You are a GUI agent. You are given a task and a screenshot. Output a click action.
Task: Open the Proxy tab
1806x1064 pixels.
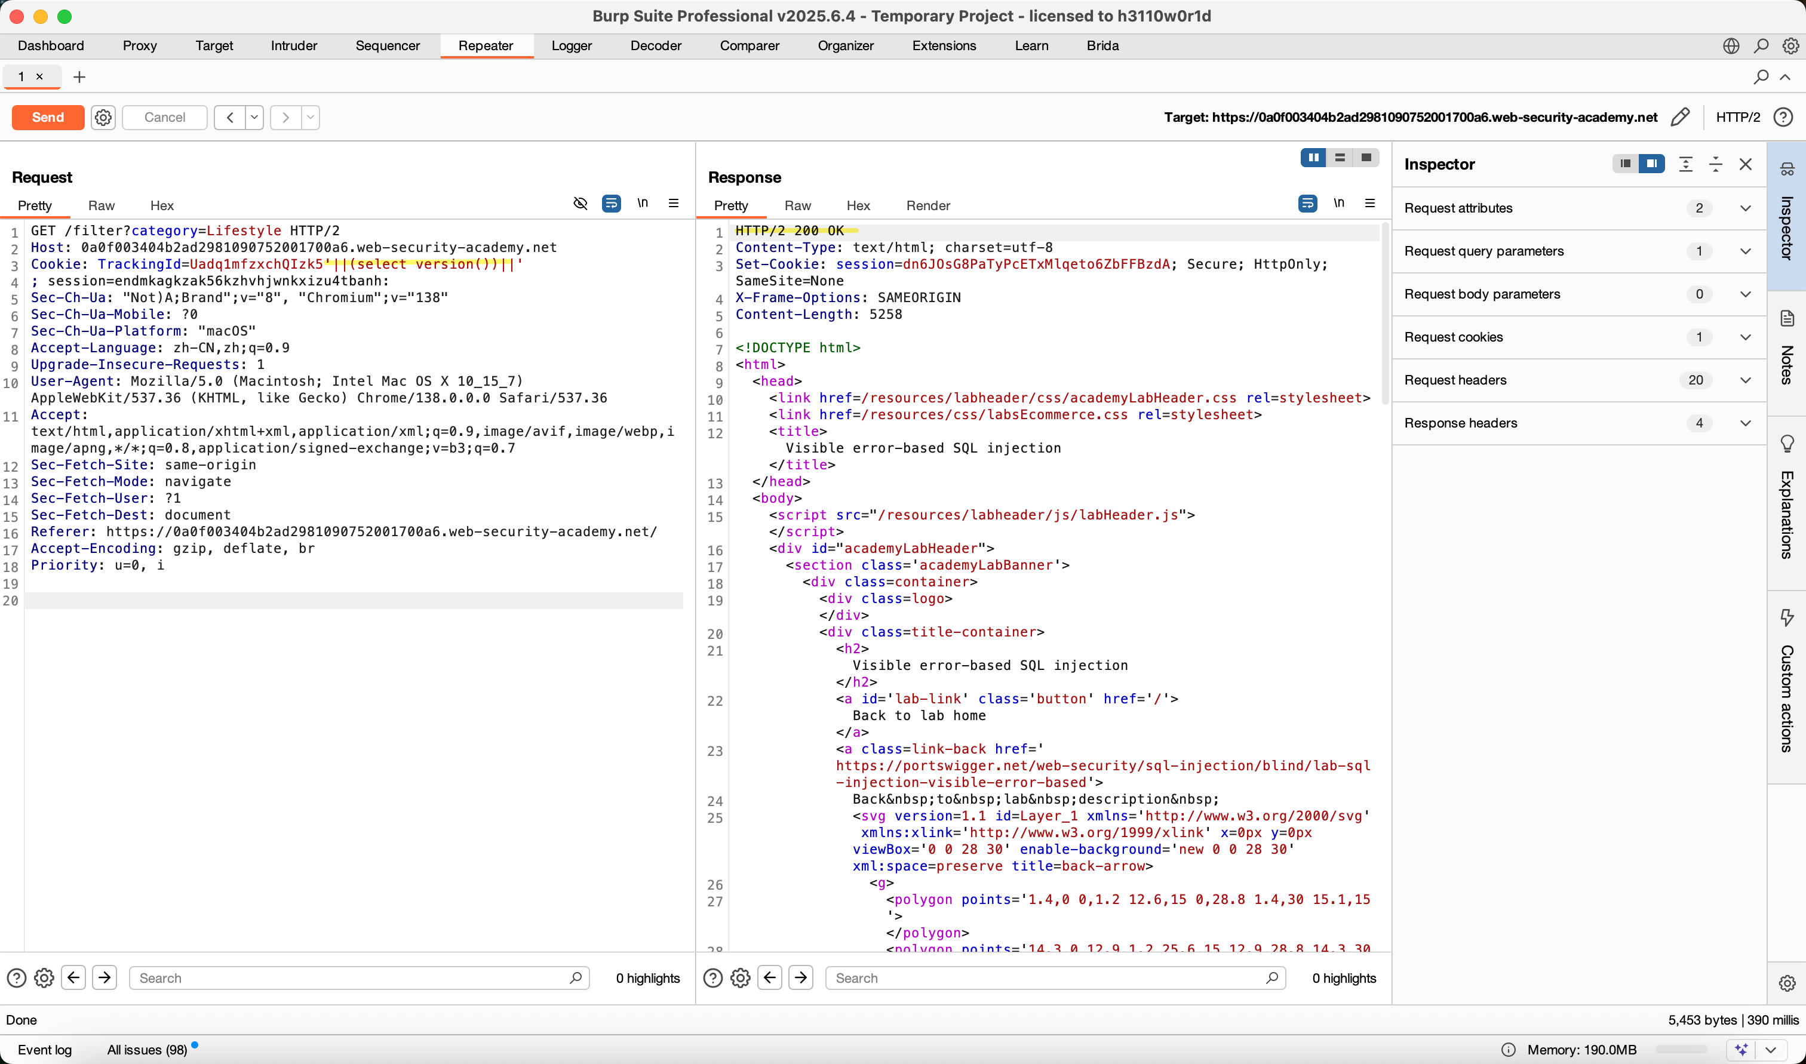click(x=139, y=45)
